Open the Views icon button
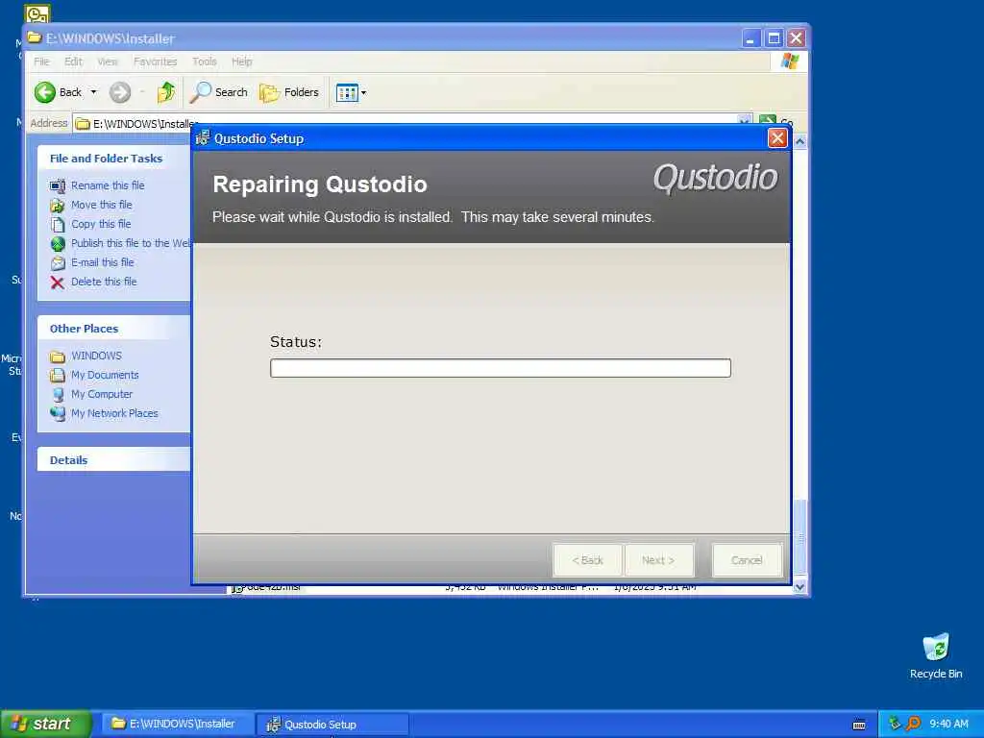The height and width of the screenshot is (738, 984). click(x=346, y=93)
